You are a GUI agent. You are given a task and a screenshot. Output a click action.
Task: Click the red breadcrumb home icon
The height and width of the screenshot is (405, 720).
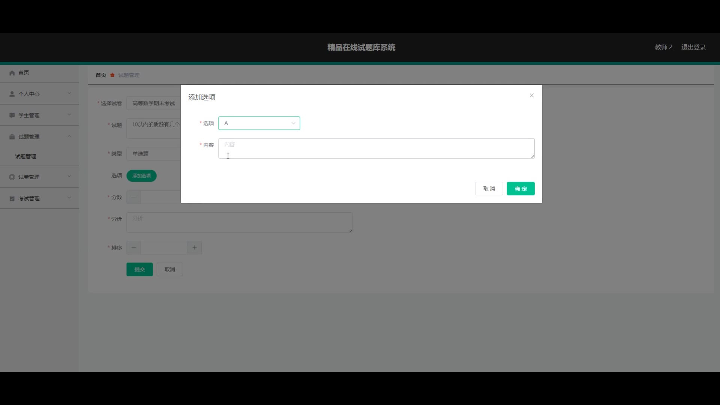pos(112,75)
